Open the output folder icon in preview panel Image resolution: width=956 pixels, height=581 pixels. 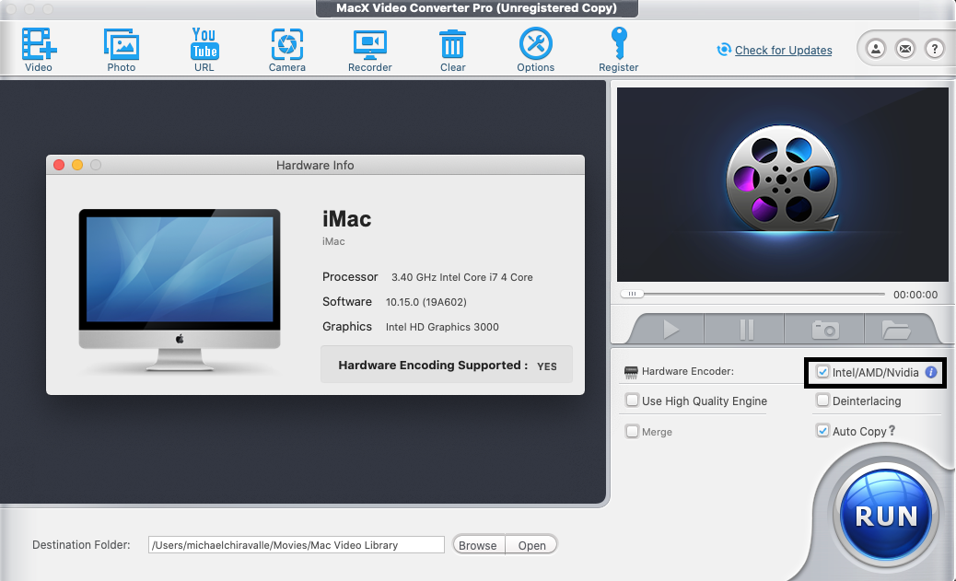(x=895, y=330)
